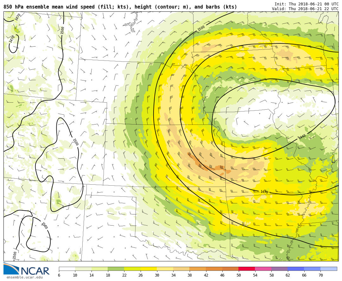Click the colorbar tick label 62
Image resolution: width=342 pixels, height=281 pixels.
point(288,275)
